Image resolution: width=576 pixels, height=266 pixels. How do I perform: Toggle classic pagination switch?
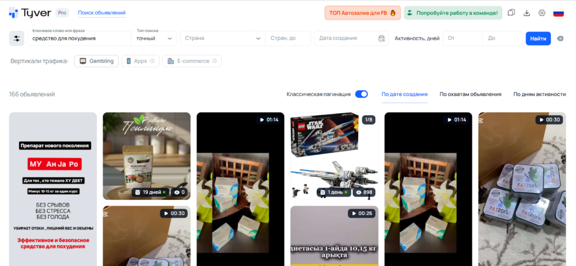[x=362, y=94]
